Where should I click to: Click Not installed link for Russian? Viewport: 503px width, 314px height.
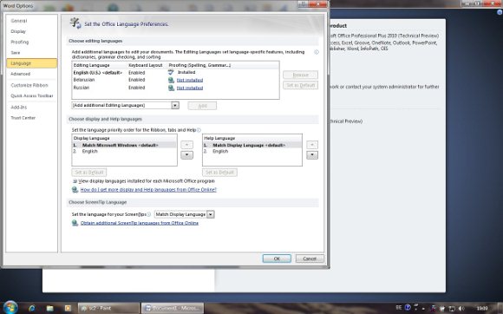coord(190,88)
